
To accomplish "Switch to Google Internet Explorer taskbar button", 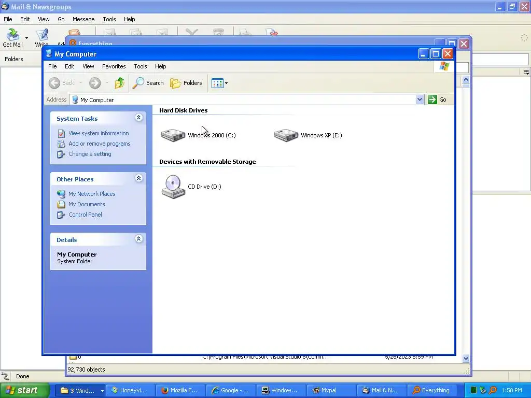I will [x=230, y=390].
